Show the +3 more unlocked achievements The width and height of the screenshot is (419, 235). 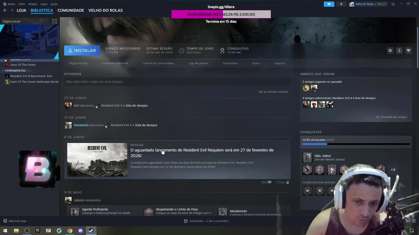click(x=393, y=170)
